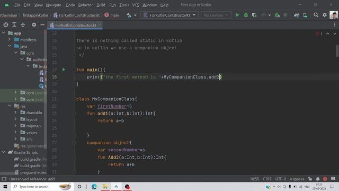Click the Stop square icon

coord(286,15)
